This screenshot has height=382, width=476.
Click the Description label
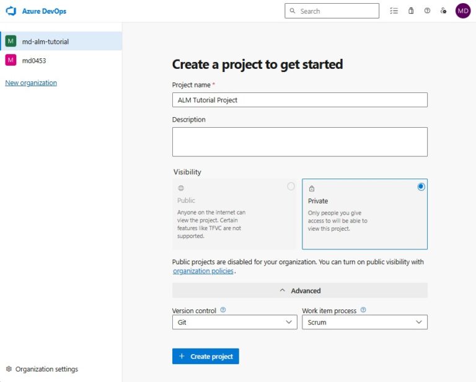pos(189,120)
